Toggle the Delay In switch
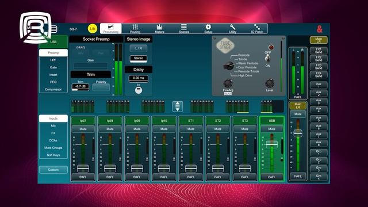Viewport: 368px width, 207px height. tap(139, 90)
